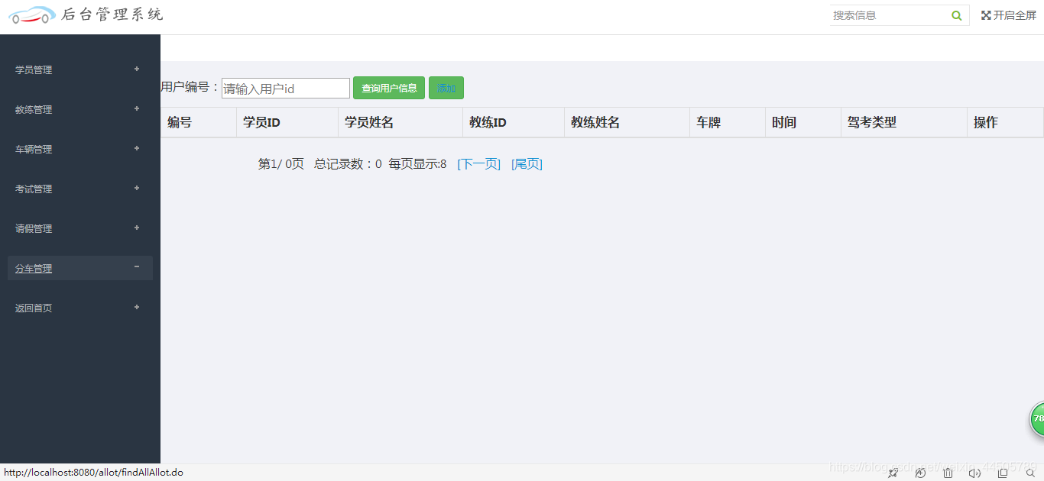Click the rocket icon in status bar

893,473
